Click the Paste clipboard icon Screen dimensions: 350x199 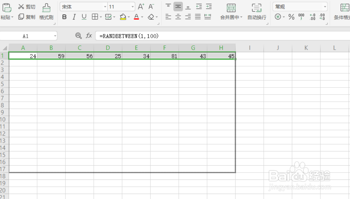(x=7, y=8)
